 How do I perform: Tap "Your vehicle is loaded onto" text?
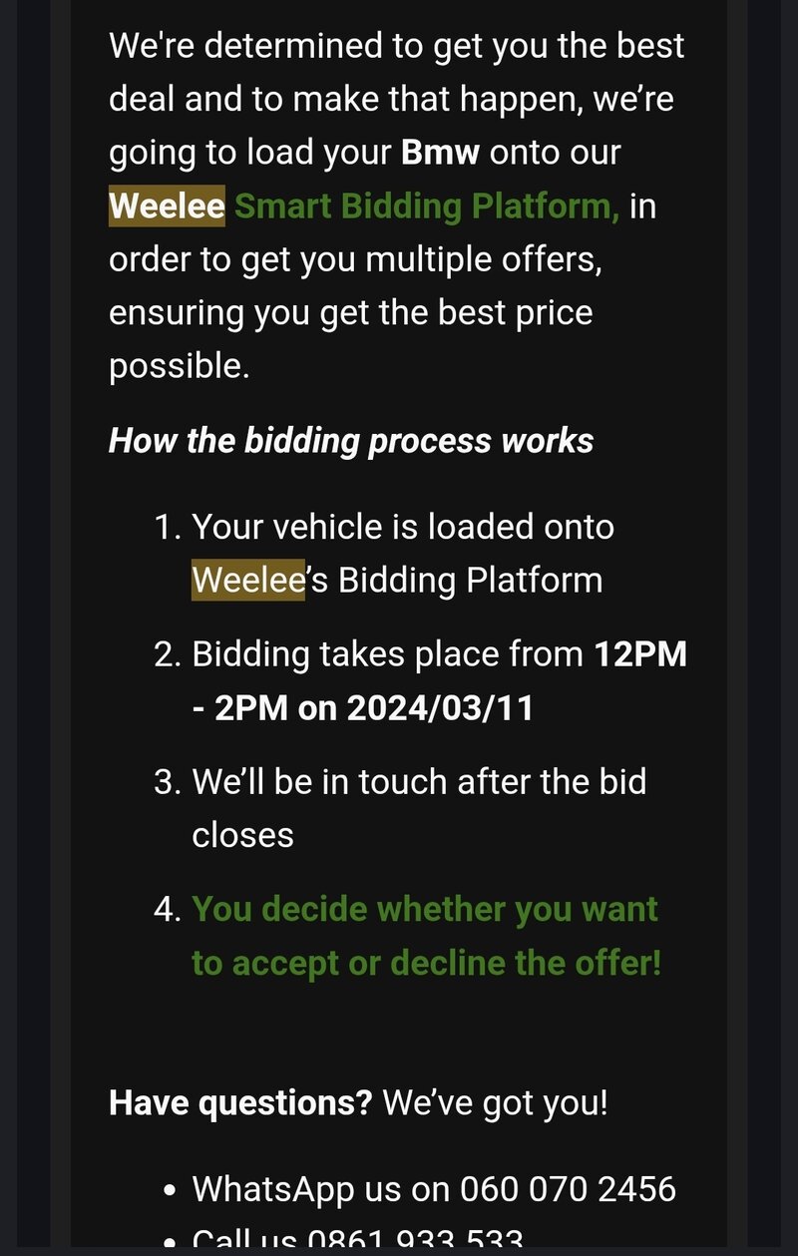coord(402,526)
